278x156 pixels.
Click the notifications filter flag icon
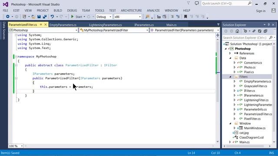(189, 3)
